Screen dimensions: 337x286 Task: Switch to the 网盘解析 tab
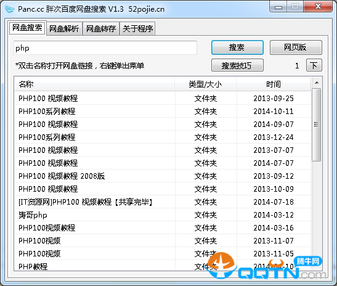click(64, 28)
